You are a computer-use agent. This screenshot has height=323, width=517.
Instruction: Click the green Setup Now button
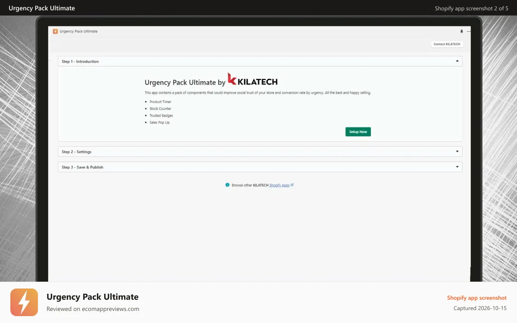point(358,132)
